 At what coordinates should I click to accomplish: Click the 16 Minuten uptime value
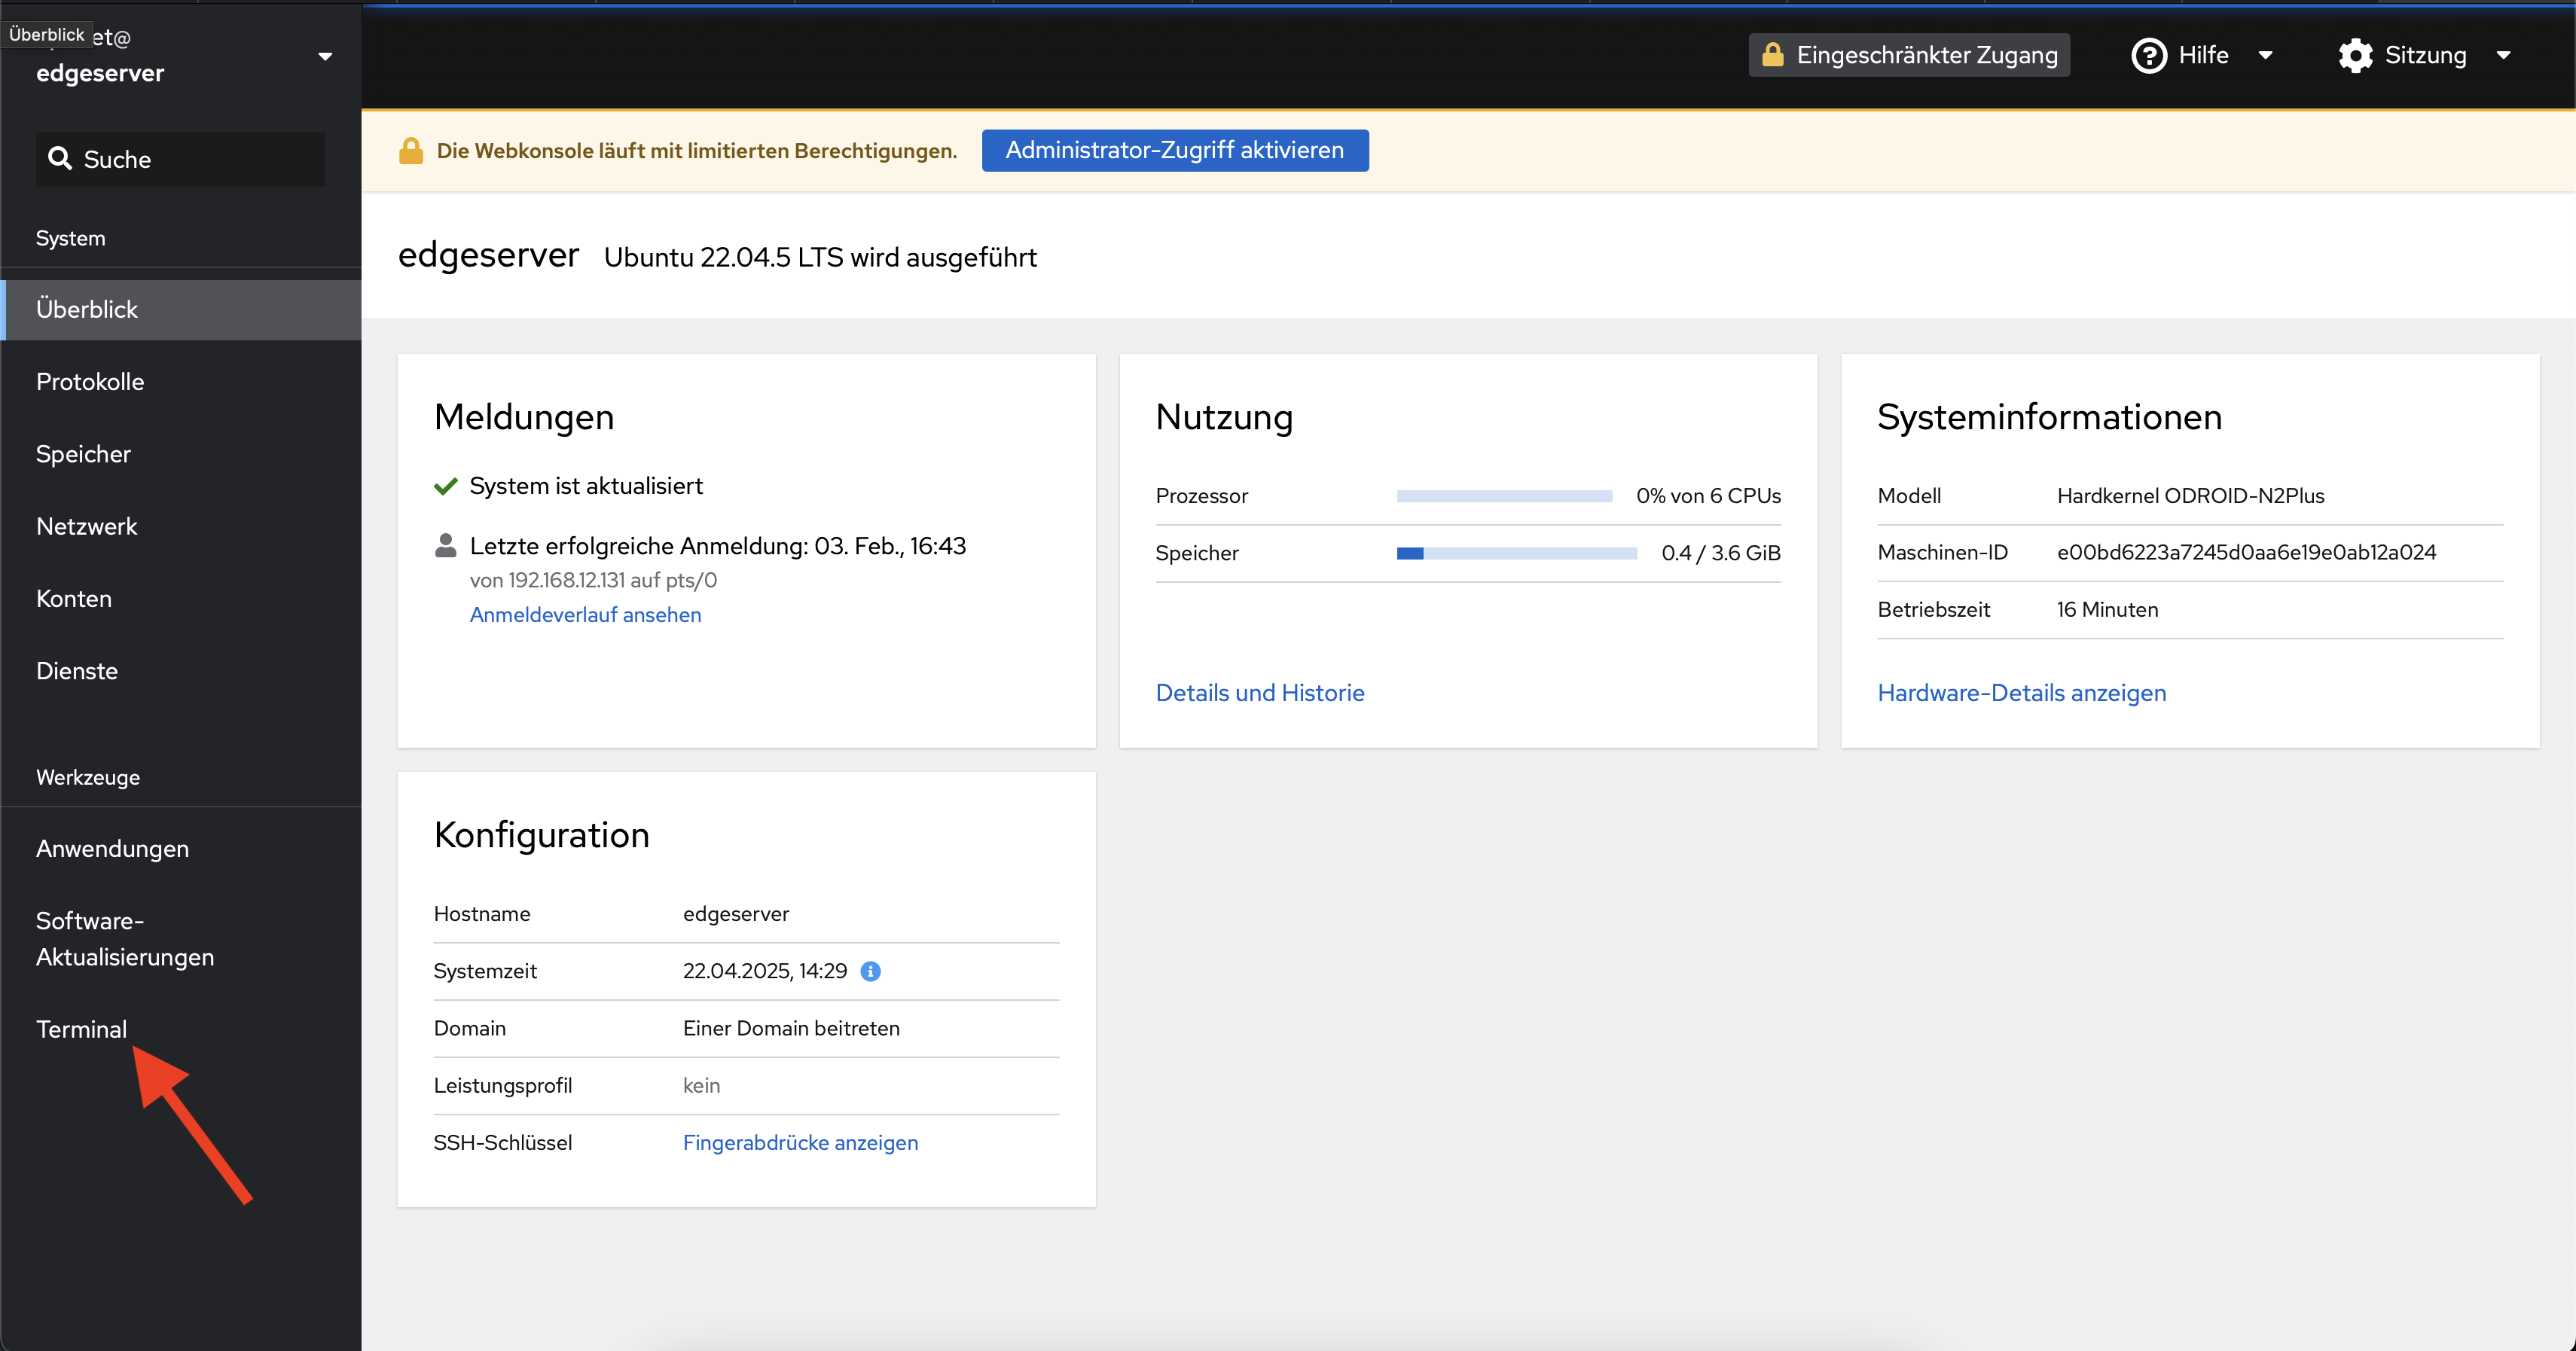pos(2107,610)
